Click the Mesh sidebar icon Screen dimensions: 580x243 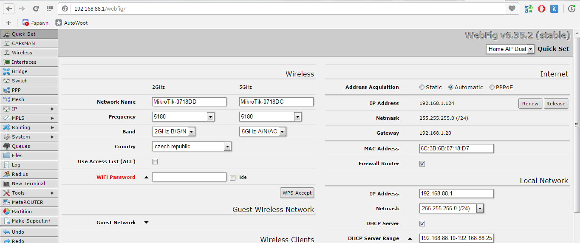click(x=6, y=99)
